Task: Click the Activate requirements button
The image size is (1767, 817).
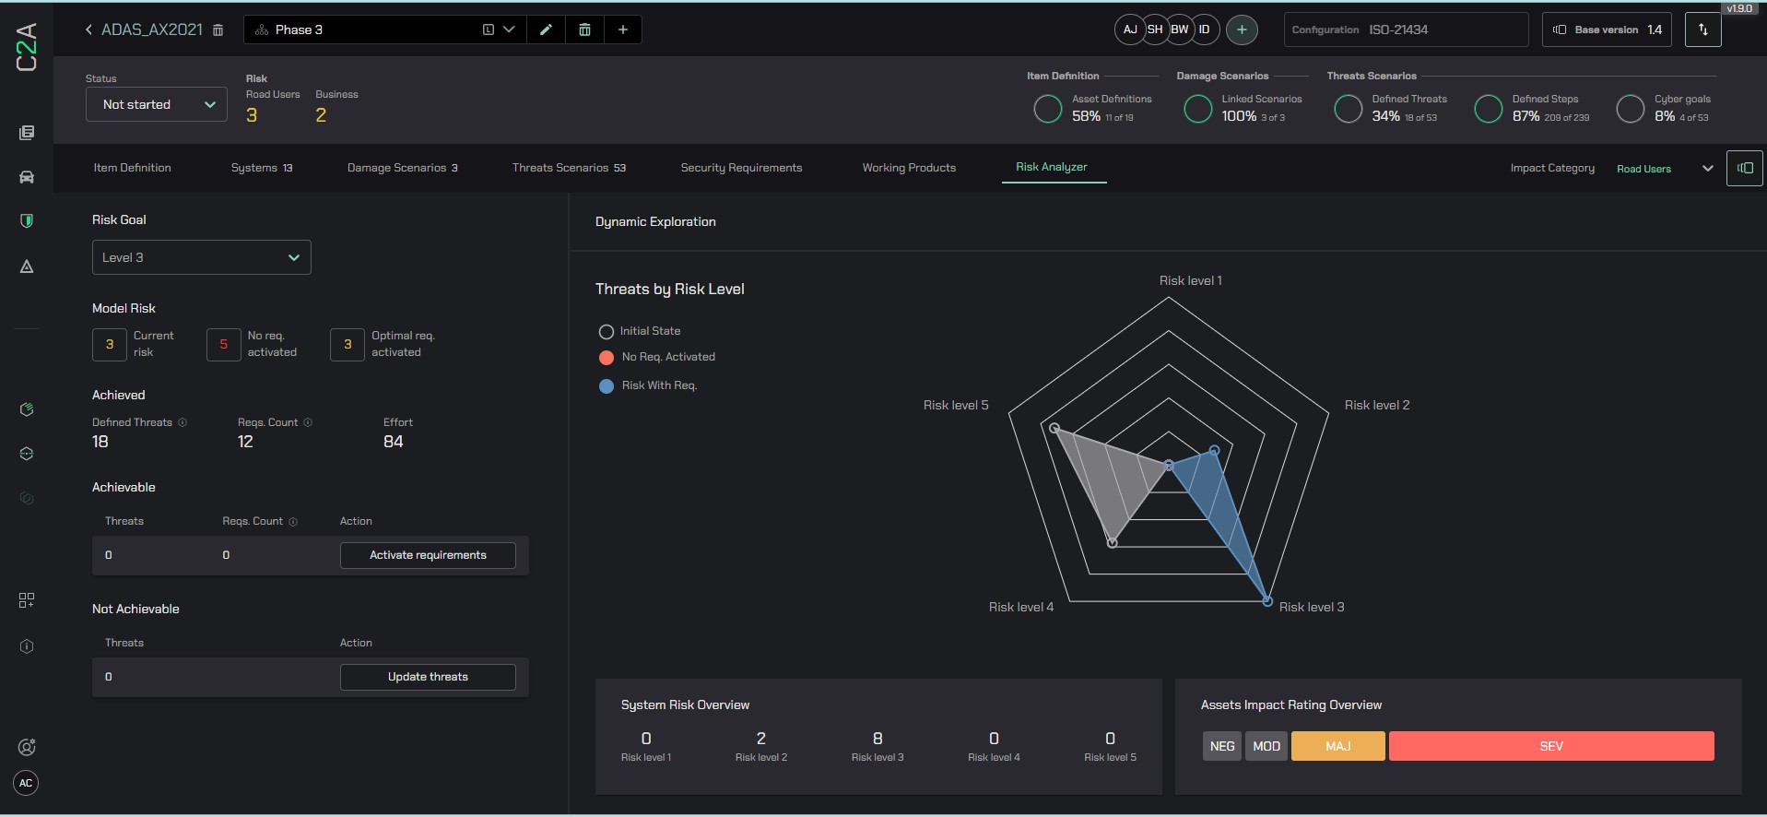Action: tap(428, 555)
